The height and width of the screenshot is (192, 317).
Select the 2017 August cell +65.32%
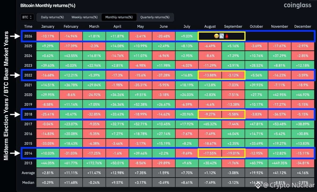click(210, 124)
